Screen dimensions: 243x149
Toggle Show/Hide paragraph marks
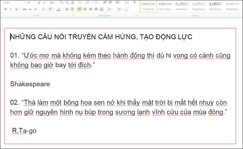135,2
